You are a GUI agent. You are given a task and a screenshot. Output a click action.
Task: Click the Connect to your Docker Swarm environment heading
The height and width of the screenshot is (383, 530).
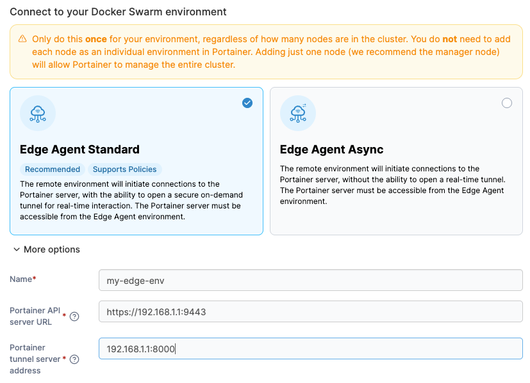coord(118,12)
